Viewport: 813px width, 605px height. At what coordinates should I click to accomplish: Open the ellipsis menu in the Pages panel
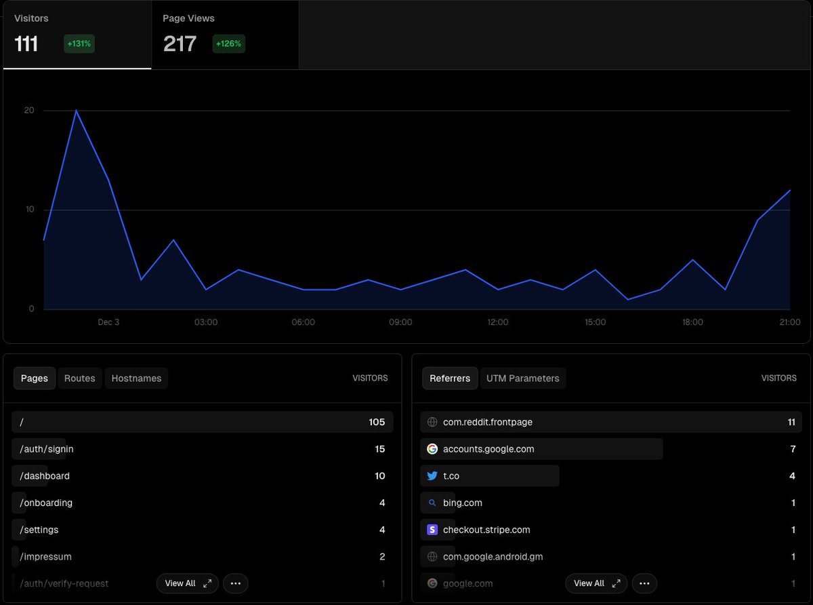[235, 583]
